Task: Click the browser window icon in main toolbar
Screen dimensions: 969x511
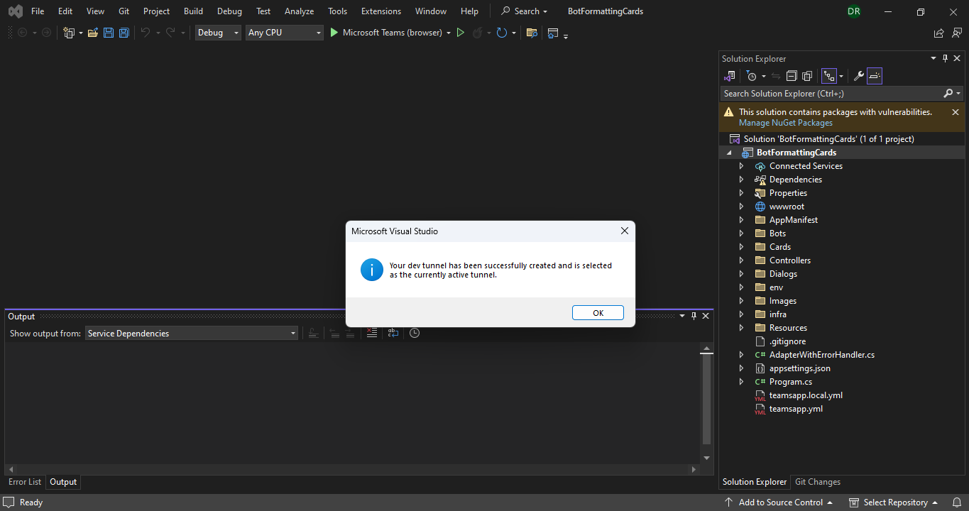Action: [553, 33]
